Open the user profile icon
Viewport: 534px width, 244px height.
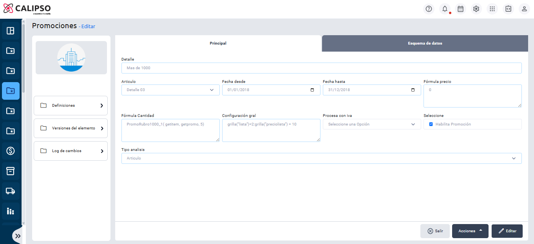524,9
